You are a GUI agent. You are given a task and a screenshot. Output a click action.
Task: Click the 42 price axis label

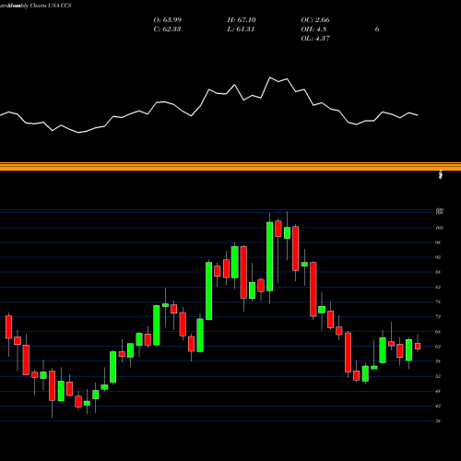coord(438,406)
